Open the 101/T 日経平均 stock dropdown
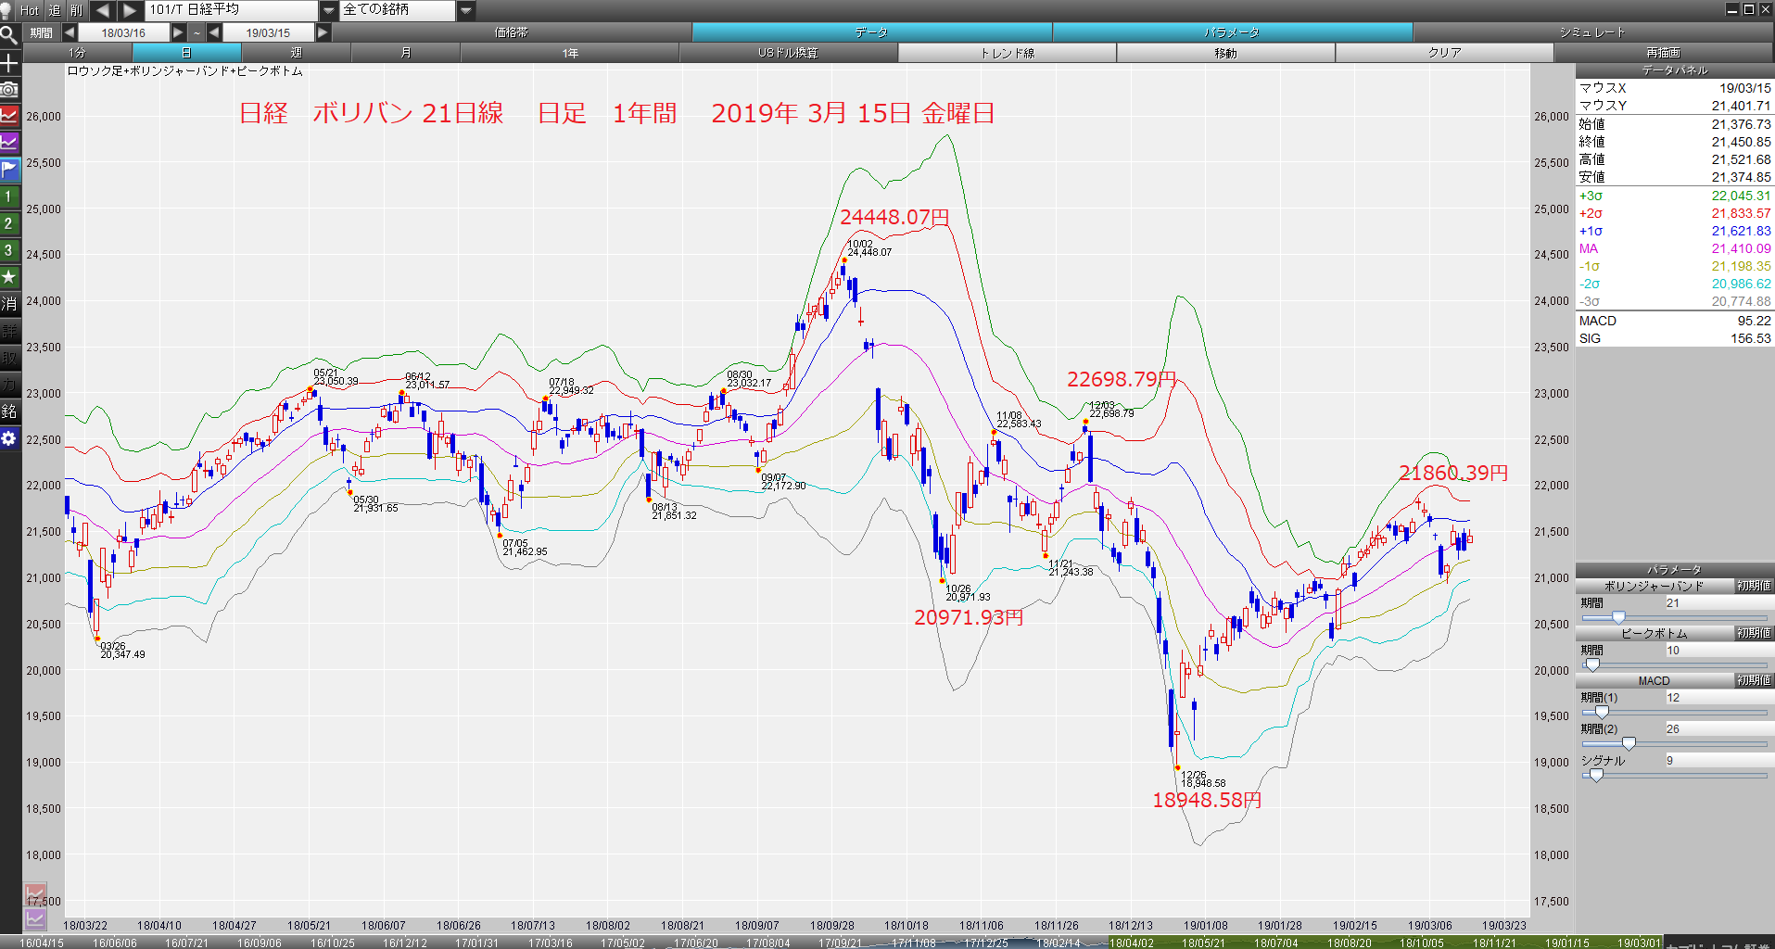 (x=329, y=10)
